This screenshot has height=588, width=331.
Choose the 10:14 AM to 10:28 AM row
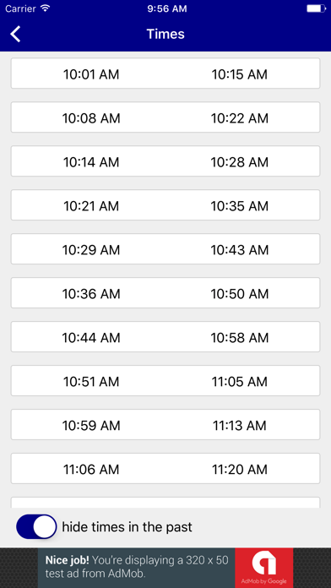point(165,161)
